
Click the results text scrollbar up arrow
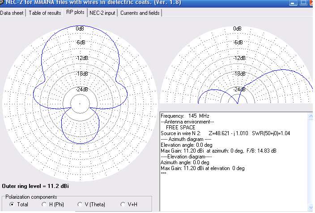click(311, 116)
